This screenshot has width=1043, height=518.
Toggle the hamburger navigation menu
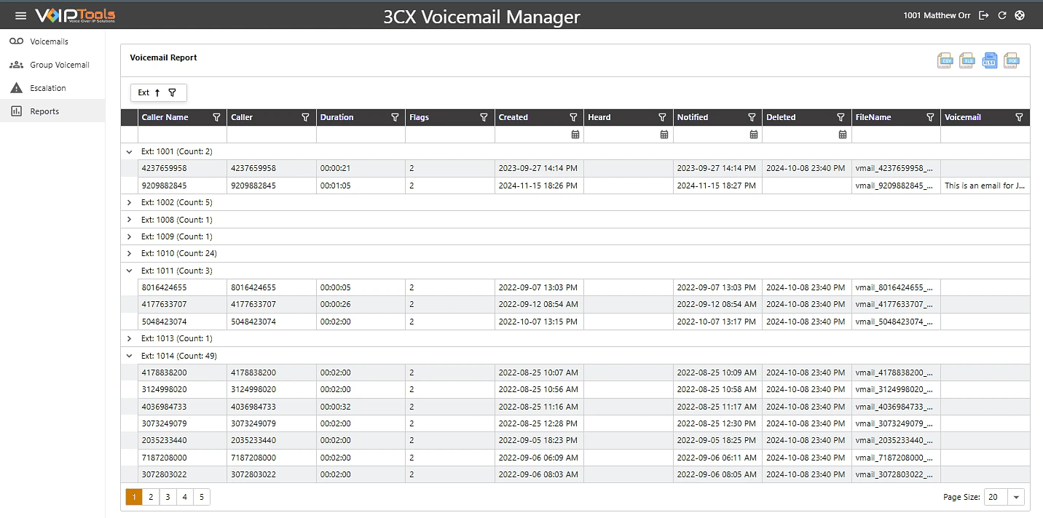20,15
